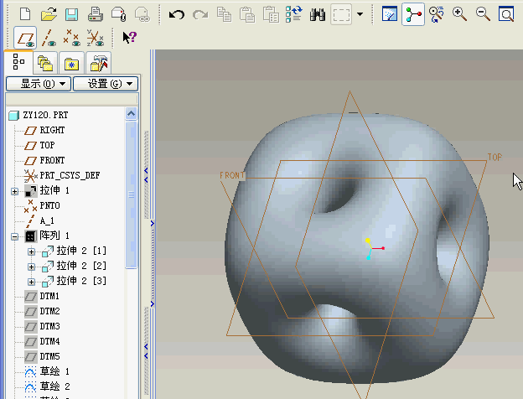This screenshot has width=523, height=399.
Task: Click the Regenerate model icon
Action: click(x=294, y=13)
